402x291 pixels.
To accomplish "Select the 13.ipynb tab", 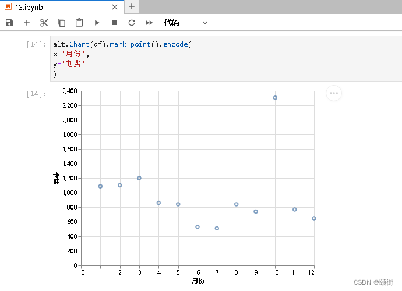I will click(29, 7).
